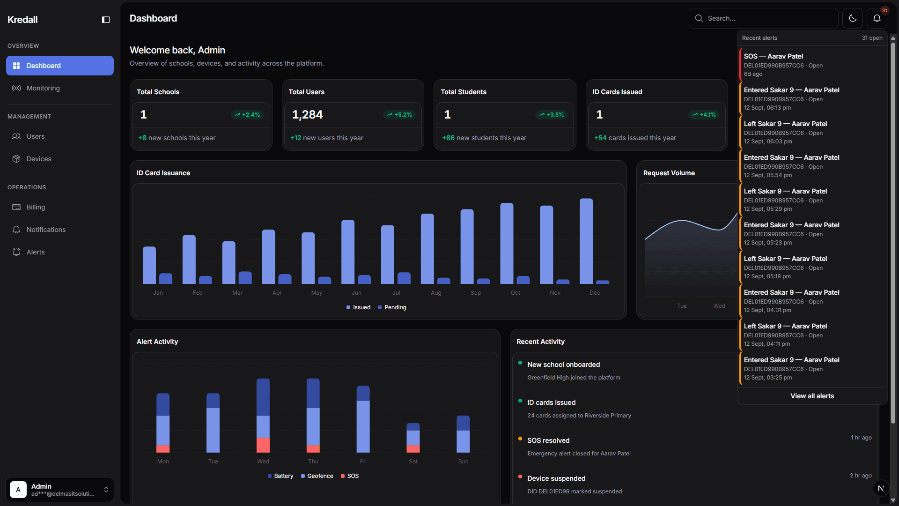Click View all alerts link
Image resolution: width=899 pixels, height=506 pixels.
click(x=812, y=396)
